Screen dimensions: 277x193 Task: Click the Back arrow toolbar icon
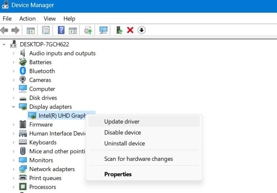[x=4, y=30]
